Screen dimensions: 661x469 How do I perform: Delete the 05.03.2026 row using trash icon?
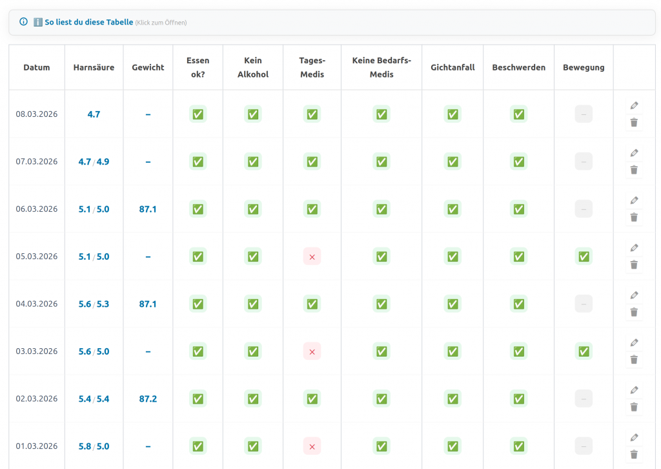tap(634, 265)
